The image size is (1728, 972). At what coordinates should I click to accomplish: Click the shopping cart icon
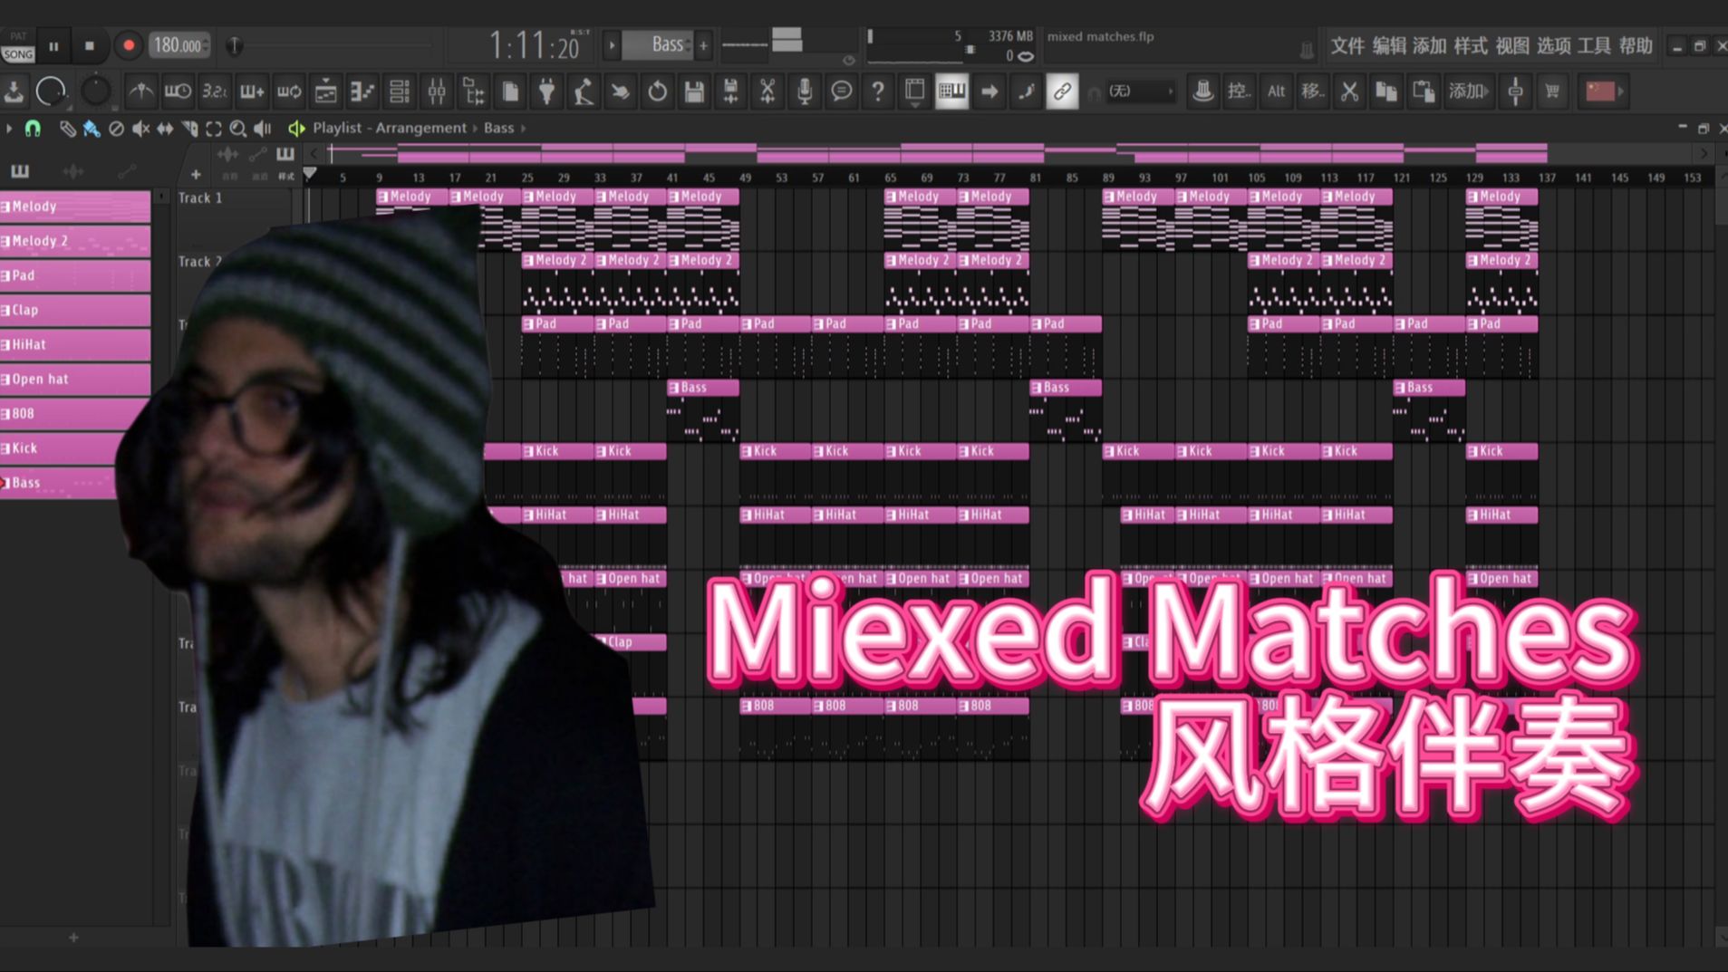pos(1552,91)
